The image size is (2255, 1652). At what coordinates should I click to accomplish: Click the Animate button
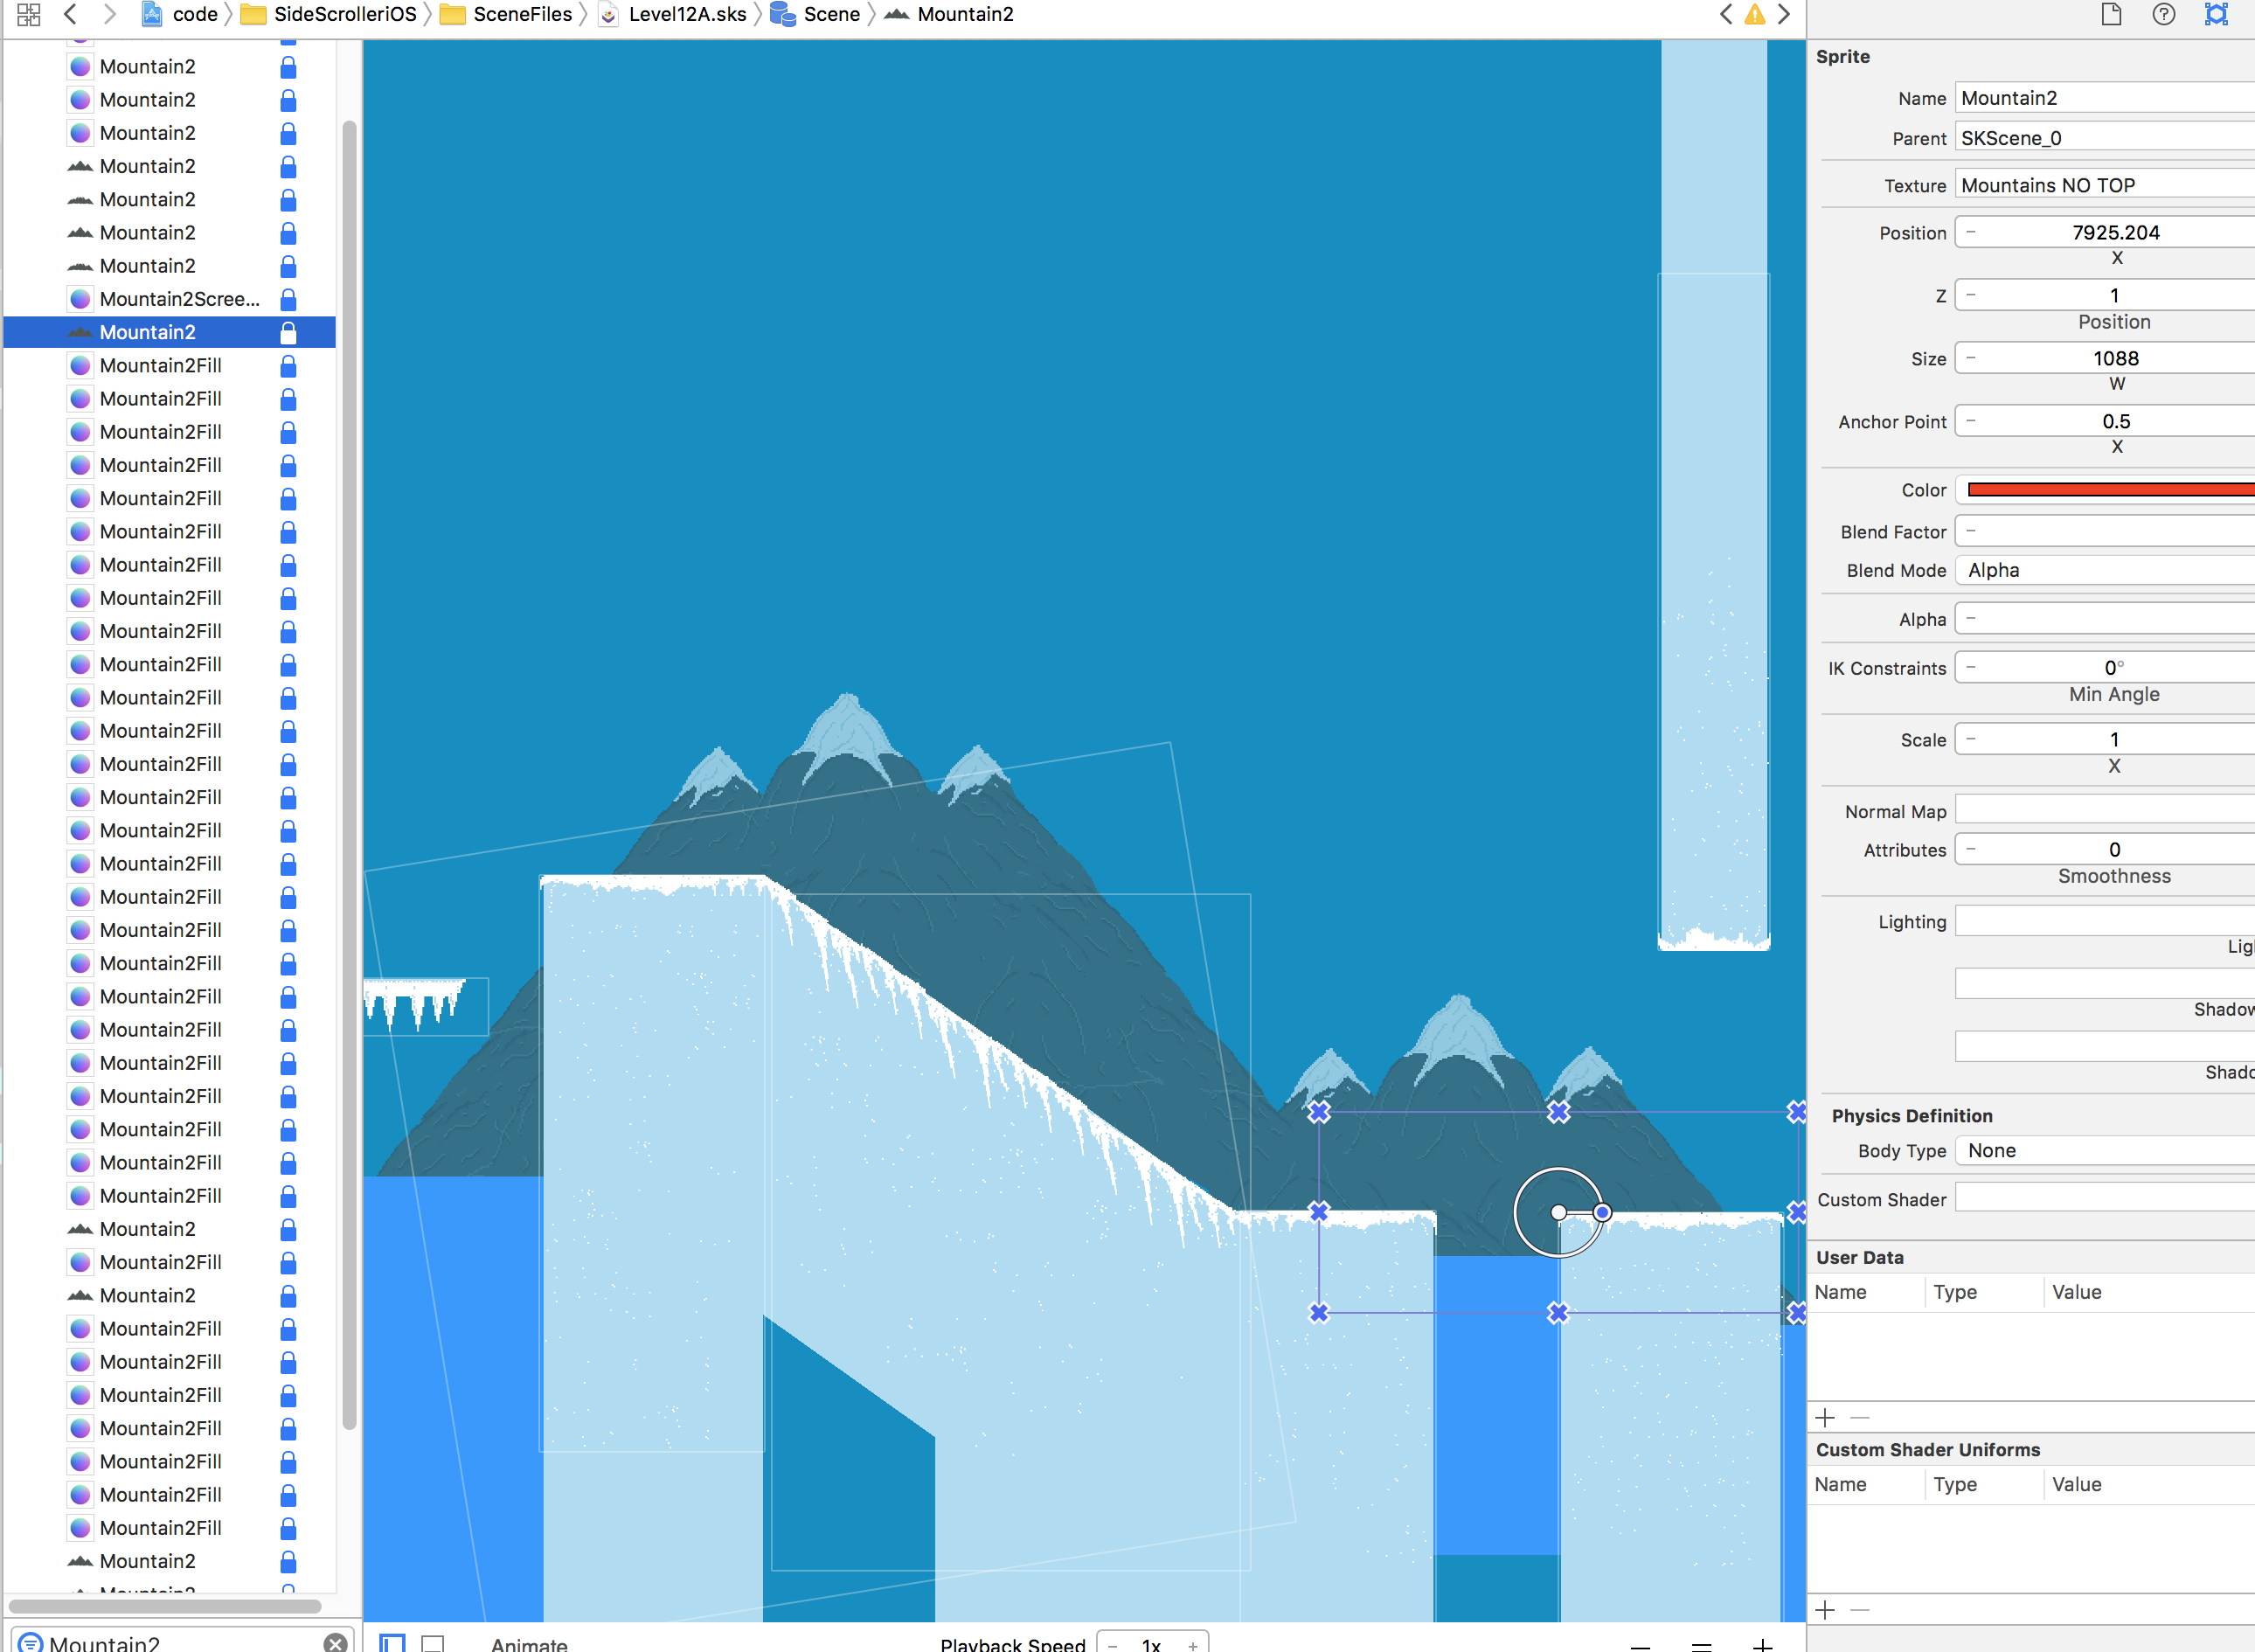click(x=529, y=1643)
